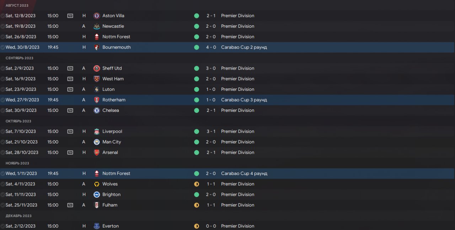Select the Brighton fixture row on 11/11/2023
Screen dimensions: 455x230
[227, 195]
